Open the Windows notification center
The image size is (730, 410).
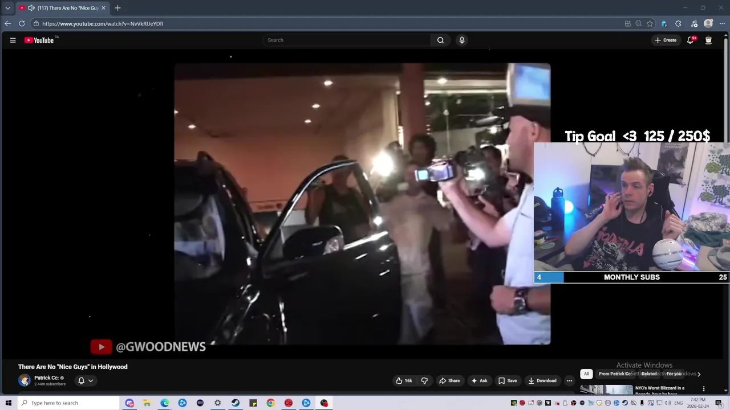pos(719,403)
